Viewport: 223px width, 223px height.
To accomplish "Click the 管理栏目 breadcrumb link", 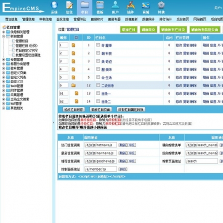I will (x=73, y=30).
